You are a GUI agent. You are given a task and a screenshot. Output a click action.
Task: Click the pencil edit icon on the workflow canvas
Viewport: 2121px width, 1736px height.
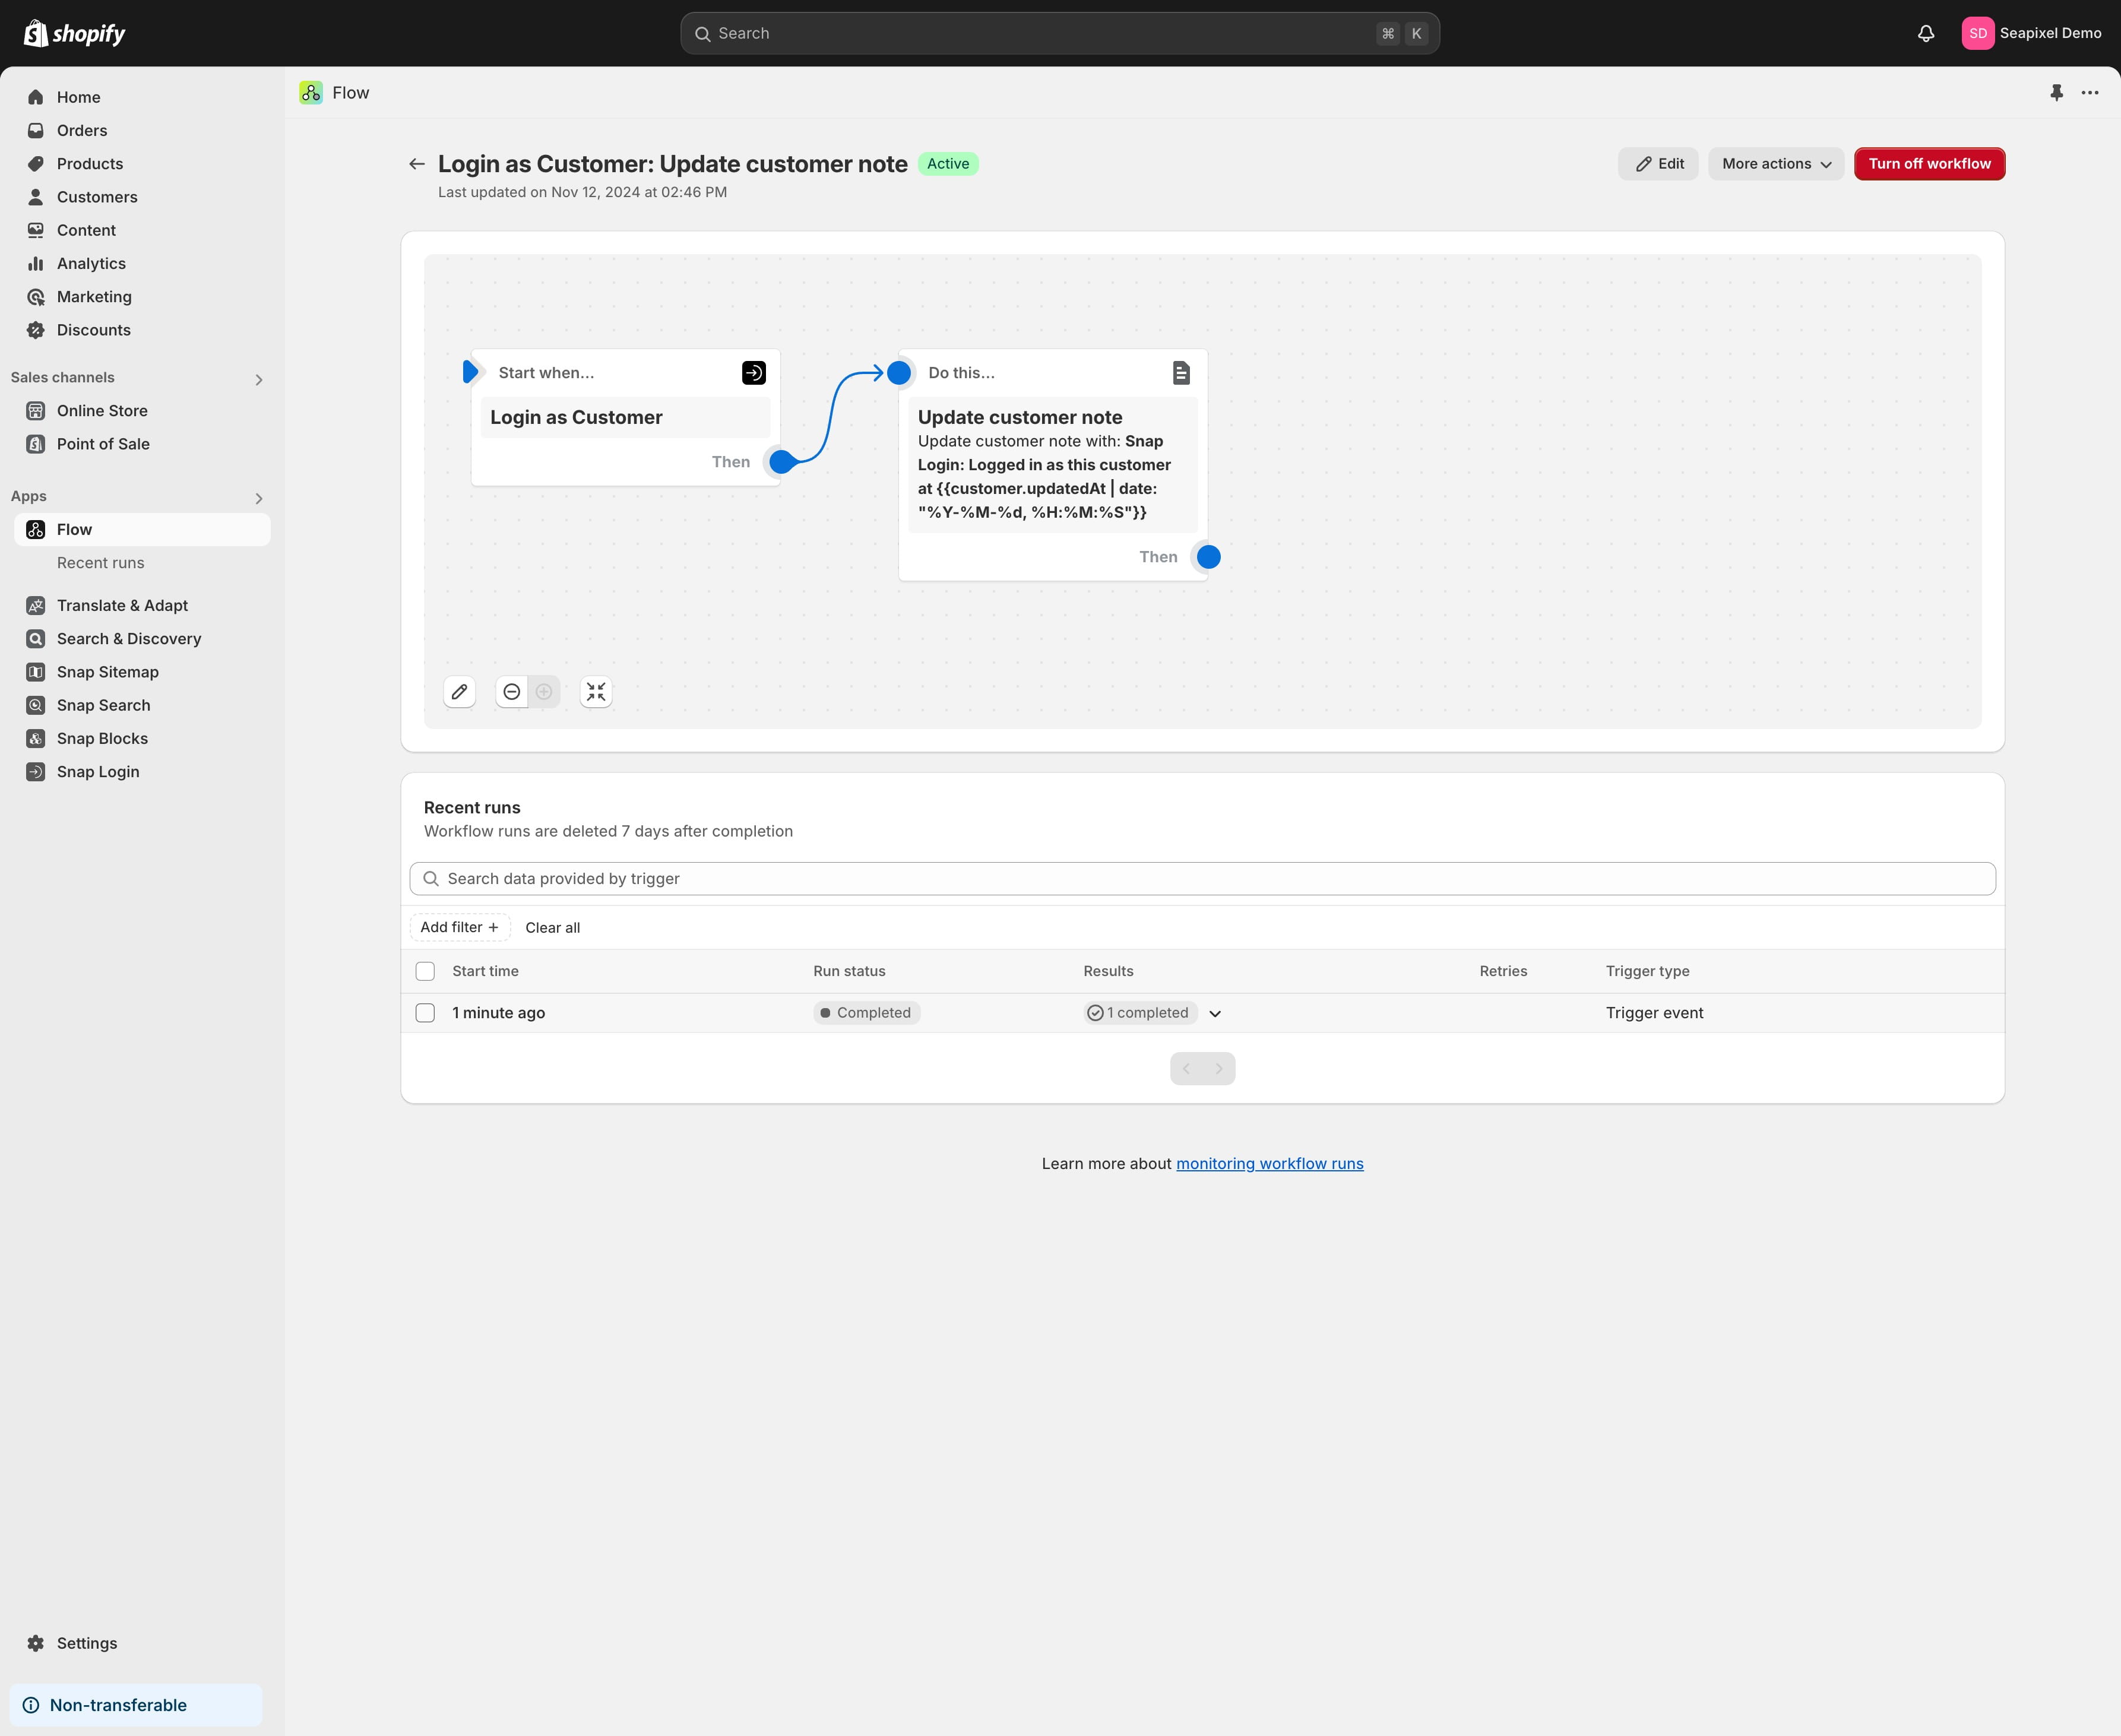point(459,692)
